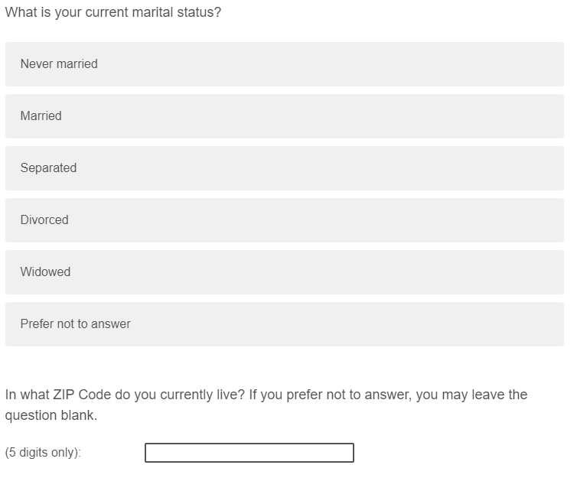Click the 'Never married' label text
577x478 pixels.
point(59,64)
